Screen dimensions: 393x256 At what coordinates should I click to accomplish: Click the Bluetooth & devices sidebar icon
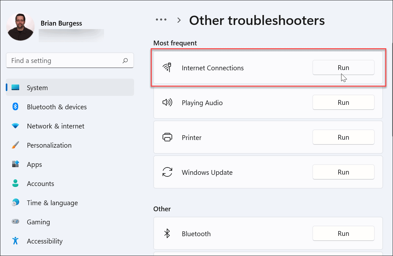click(15, 107)
